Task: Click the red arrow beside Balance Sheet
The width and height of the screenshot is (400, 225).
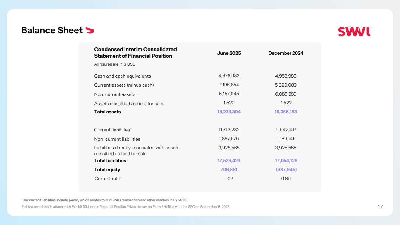Action: coord(90,30)
